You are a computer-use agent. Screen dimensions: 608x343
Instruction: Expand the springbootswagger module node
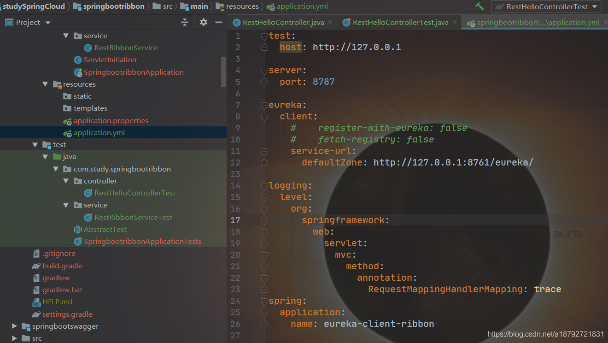coord(14,326)
